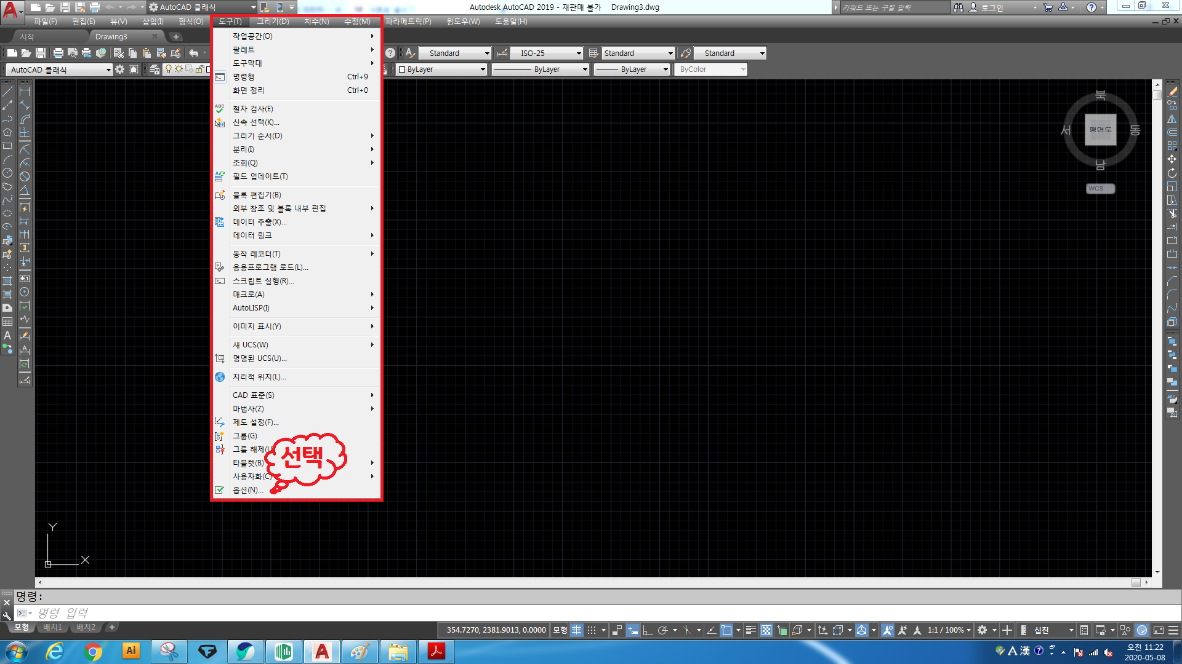Toggle grid display in status bar
Screen dimensions: 1182x664
(x=576, y=630)
